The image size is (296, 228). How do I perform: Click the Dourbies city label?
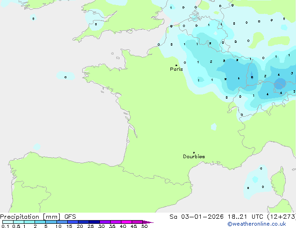194,156
